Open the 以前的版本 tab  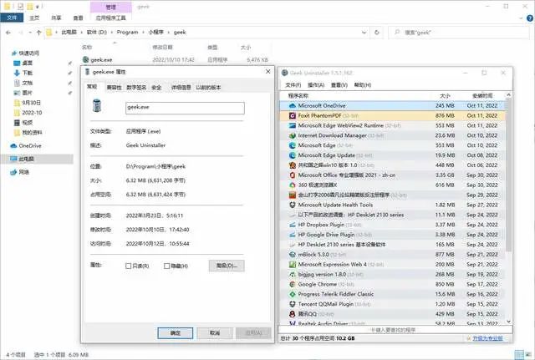[x=208, y=88]
